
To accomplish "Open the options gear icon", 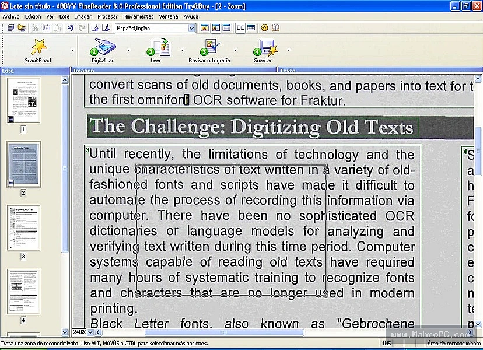I will tap(264, 28).
